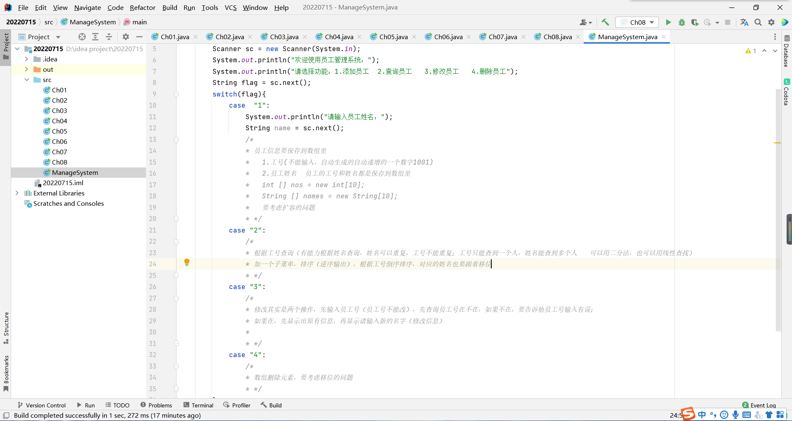Click the Sogou input method icon
Screen dimensions: 792x421
point(688,414)
